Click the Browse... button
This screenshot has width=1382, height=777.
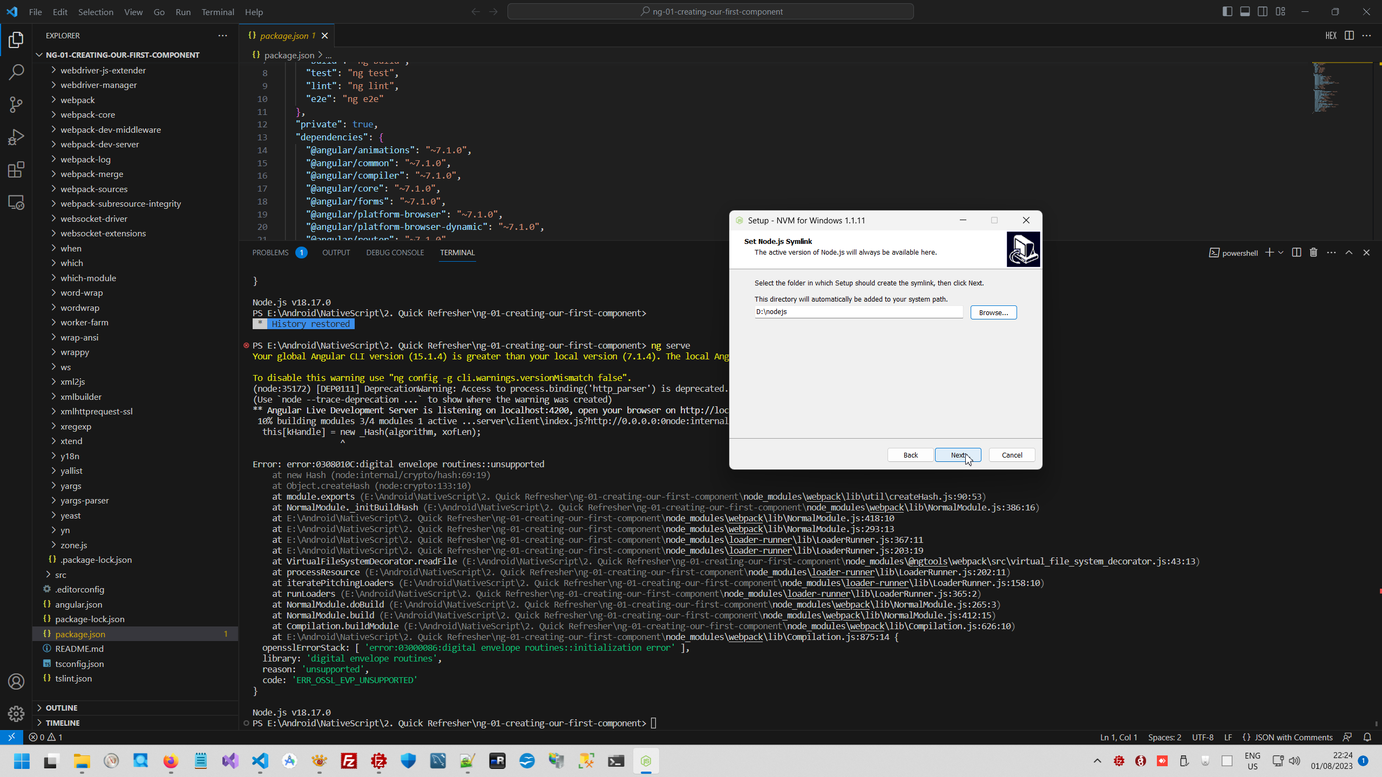pyautogui.click(x=993, y=312)
